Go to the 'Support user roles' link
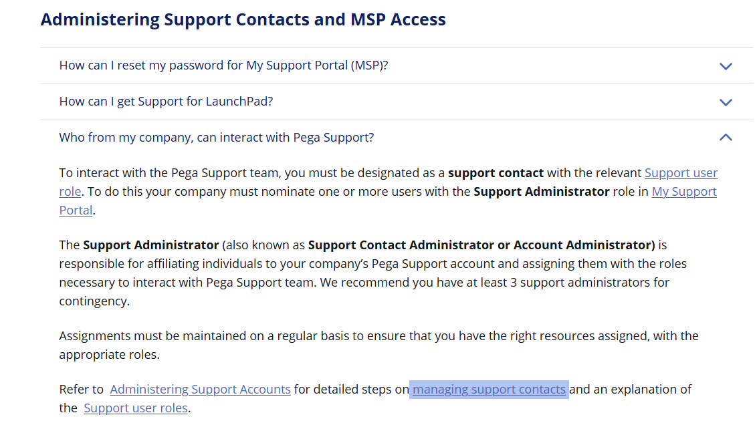 [x=136, y=408]
